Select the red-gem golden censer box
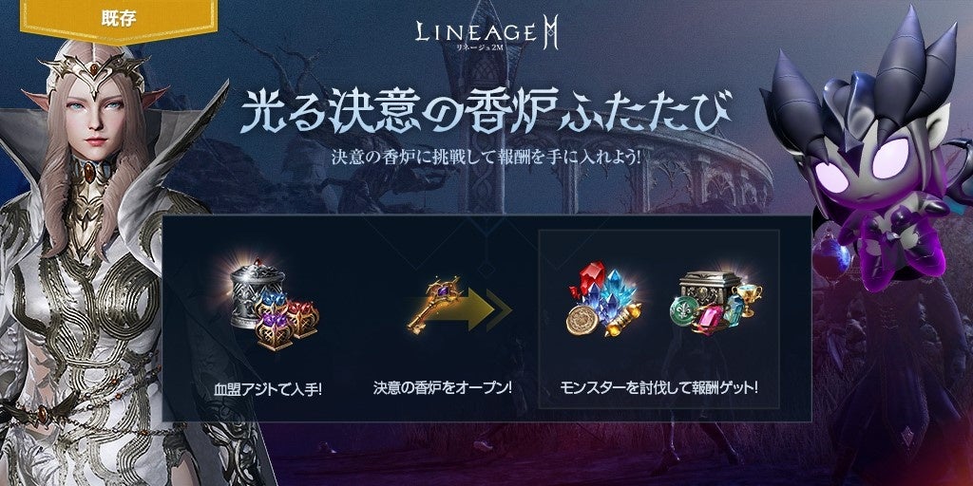Screen dimensions: 973x486 [x=303, y=318]
